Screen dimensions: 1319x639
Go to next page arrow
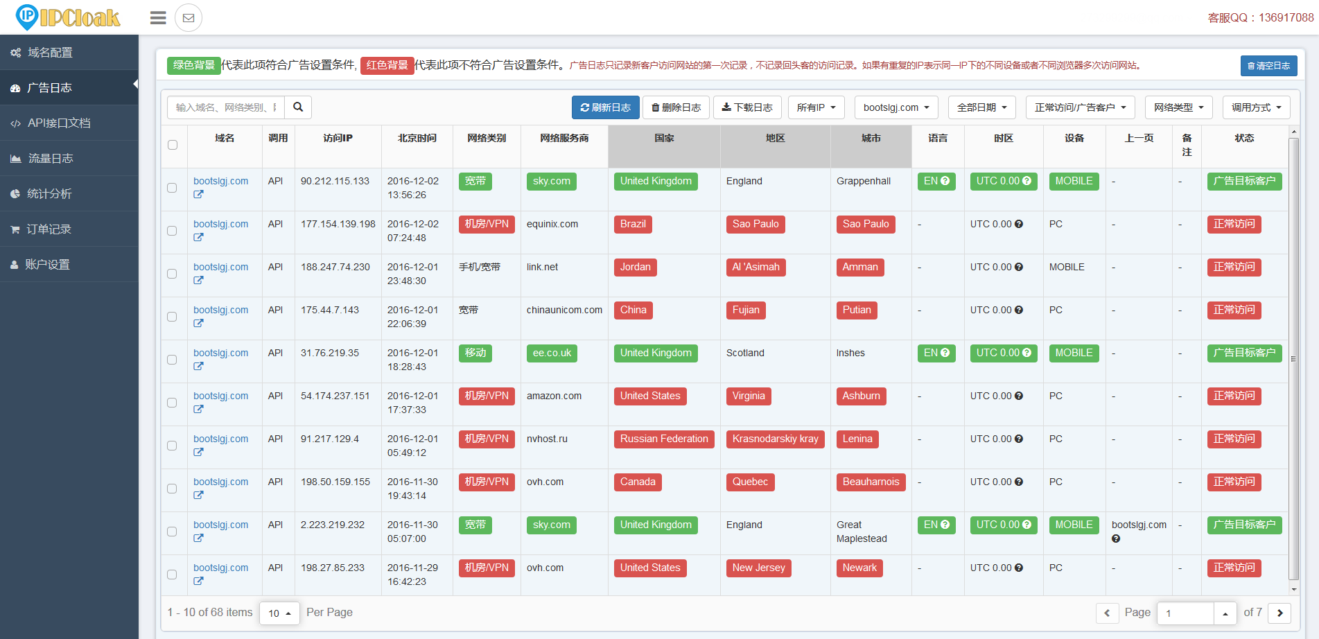[x=1279, y=613]
